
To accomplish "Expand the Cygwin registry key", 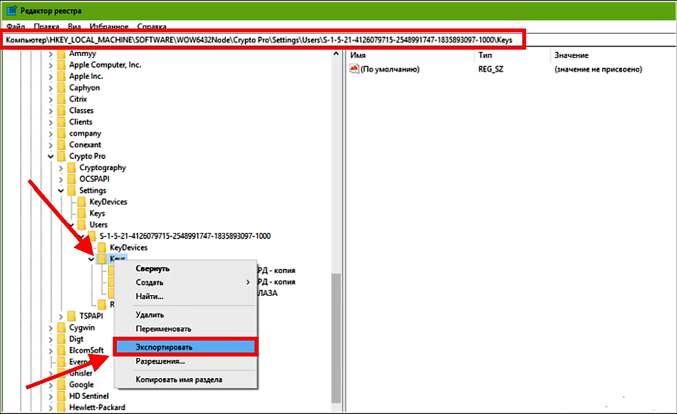I will tap(50, 328).
